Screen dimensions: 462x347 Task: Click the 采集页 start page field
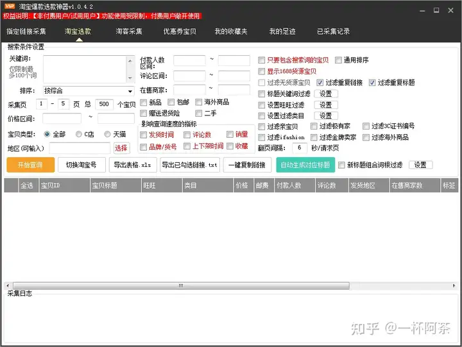click(41, 104)
